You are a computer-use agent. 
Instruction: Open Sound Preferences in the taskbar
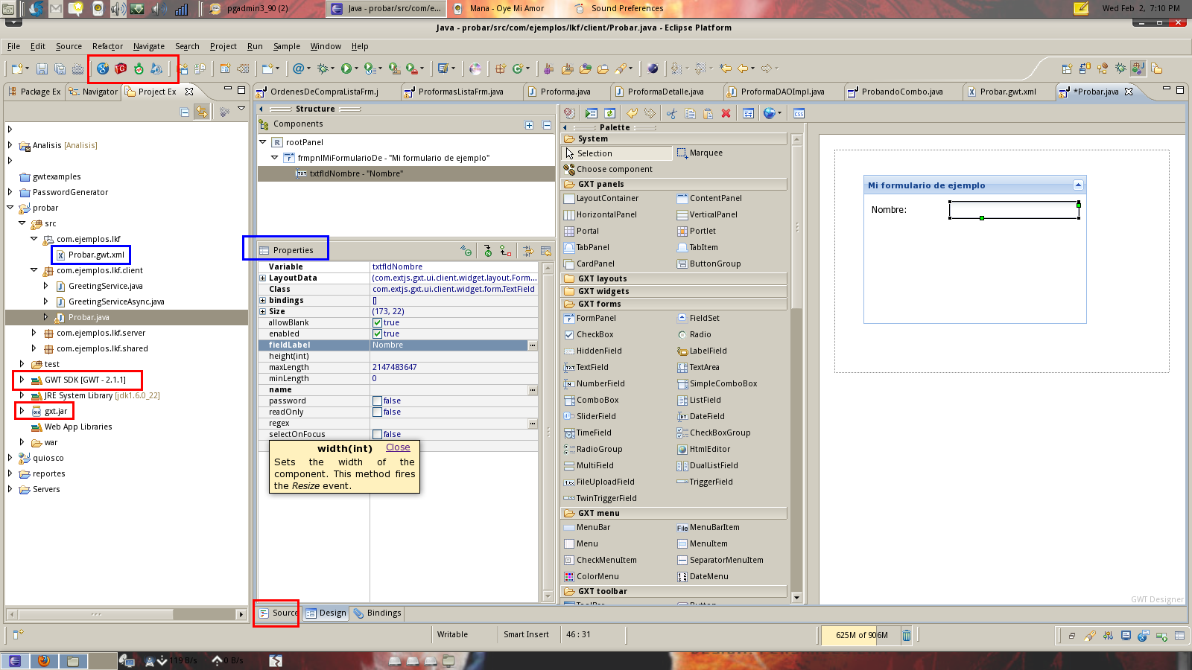pos(619,8)
